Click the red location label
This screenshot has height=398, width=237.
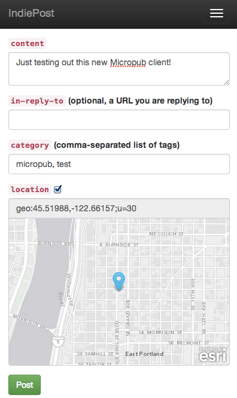coord(30,189)
